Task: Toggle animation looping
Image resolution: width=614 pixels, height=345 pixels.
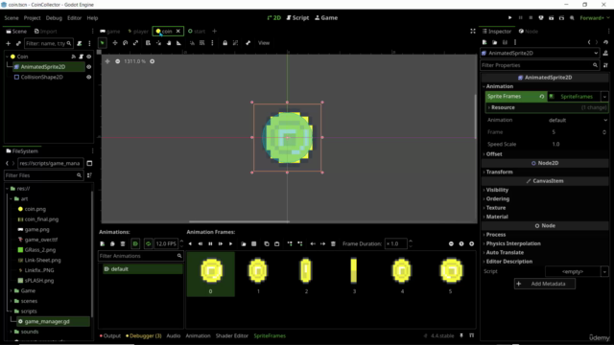Action: point(149,243)
